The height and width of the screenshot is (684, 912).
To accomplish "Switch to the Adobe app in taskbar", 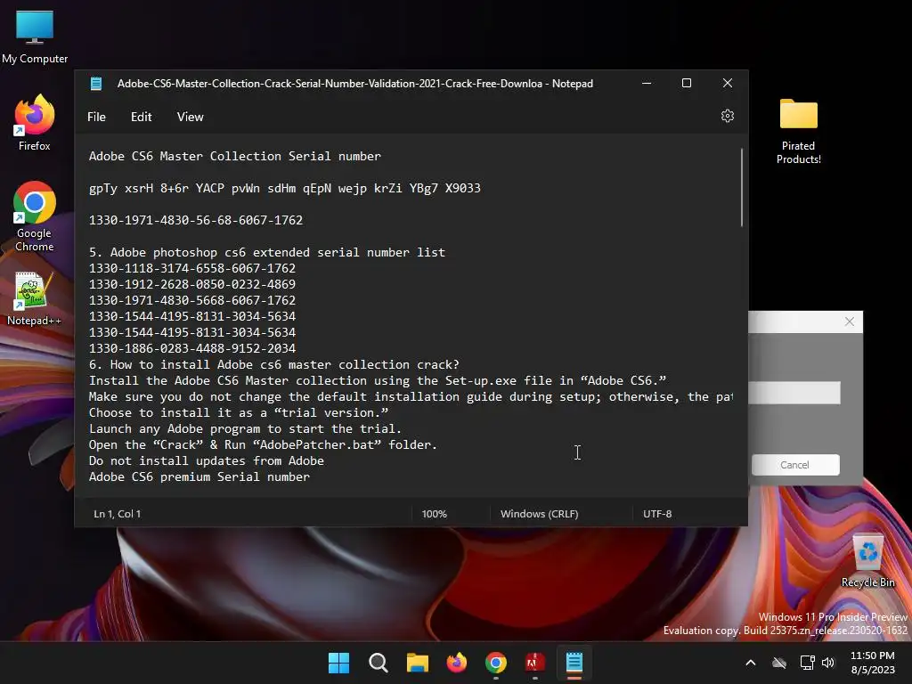I will click(x=534, y=663).
